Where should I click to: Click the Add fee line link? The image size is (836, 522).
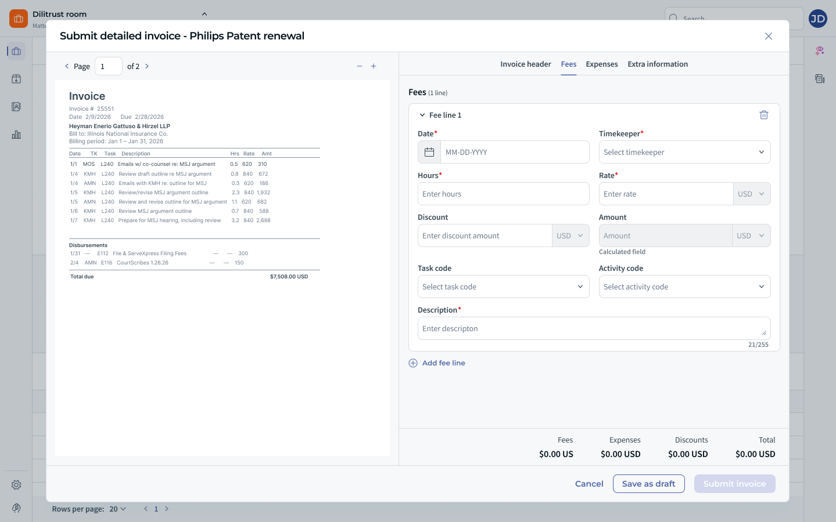pos(437,363)
